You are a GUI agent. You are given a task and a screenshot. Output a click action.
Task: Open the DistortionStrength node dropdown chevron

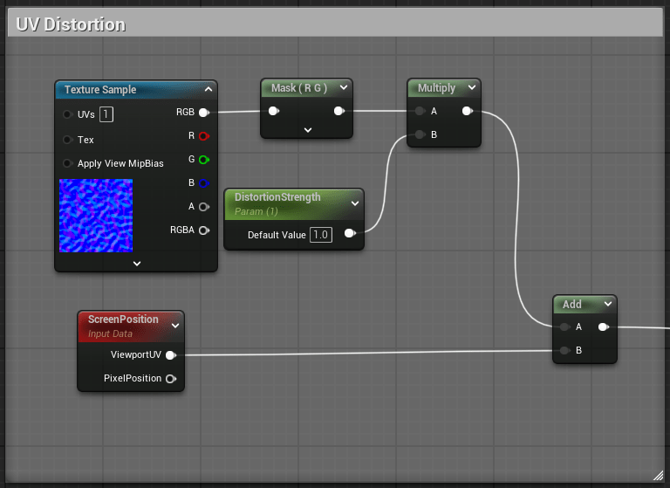(354, 203)
